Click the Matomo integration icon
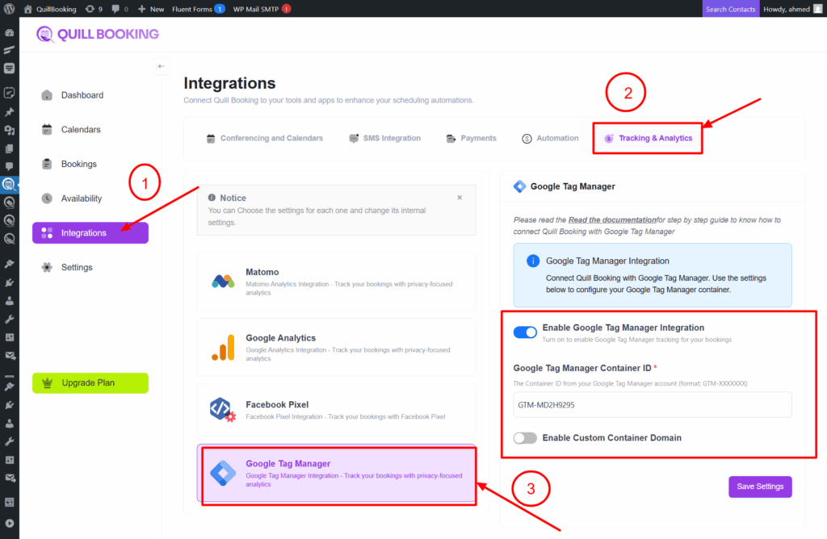Screen dimensions: 827x539 coord(223,281)
